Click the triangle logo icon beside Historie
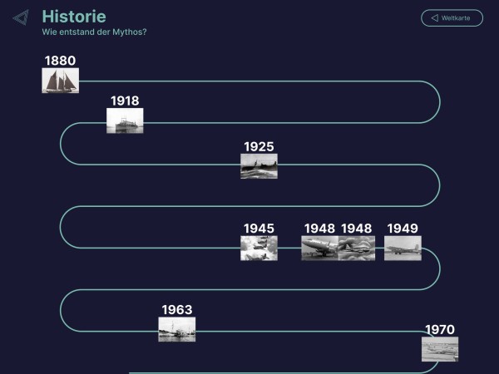499x374 pixels. click(x=21, y=17)
